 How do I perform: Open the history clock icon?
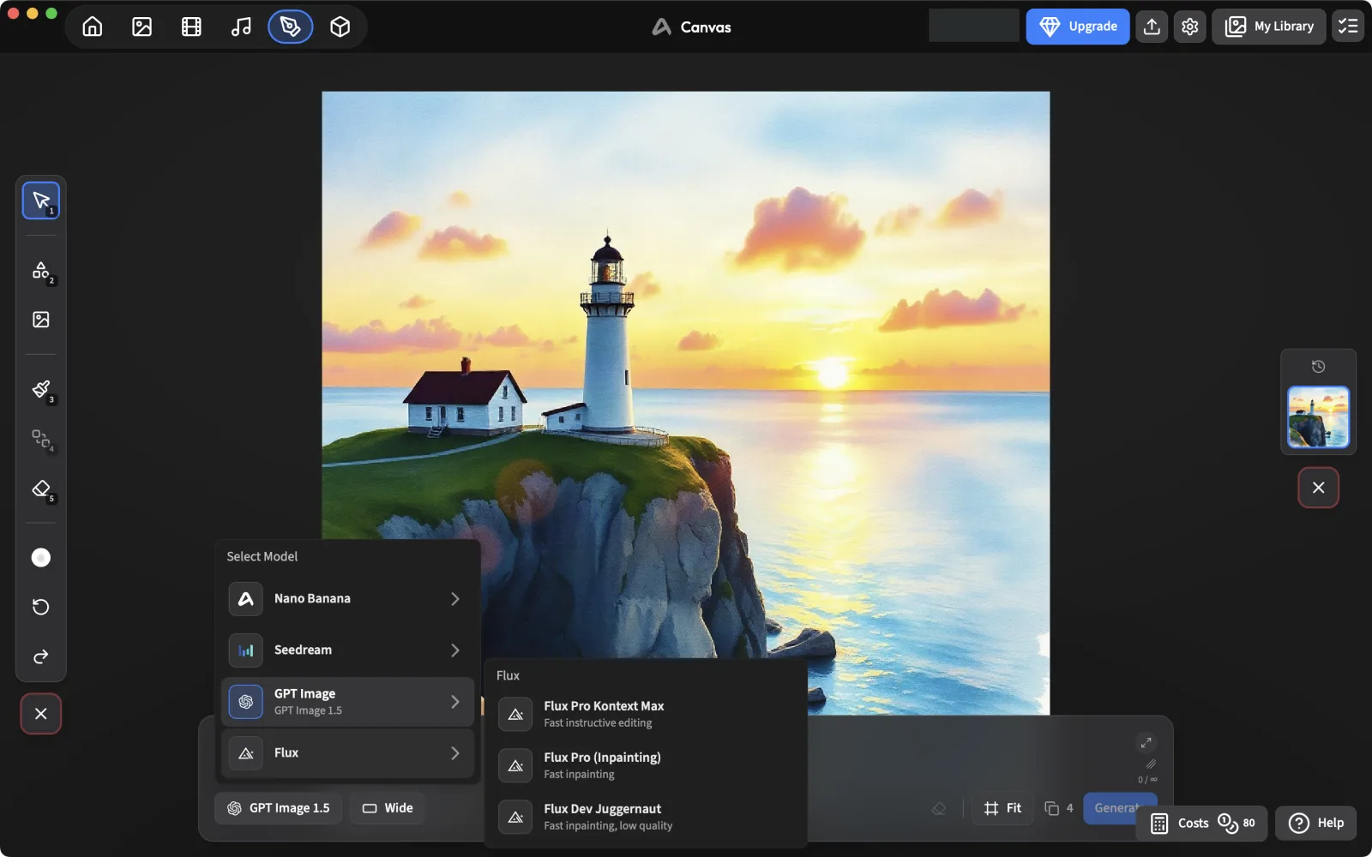[1319, 367]
